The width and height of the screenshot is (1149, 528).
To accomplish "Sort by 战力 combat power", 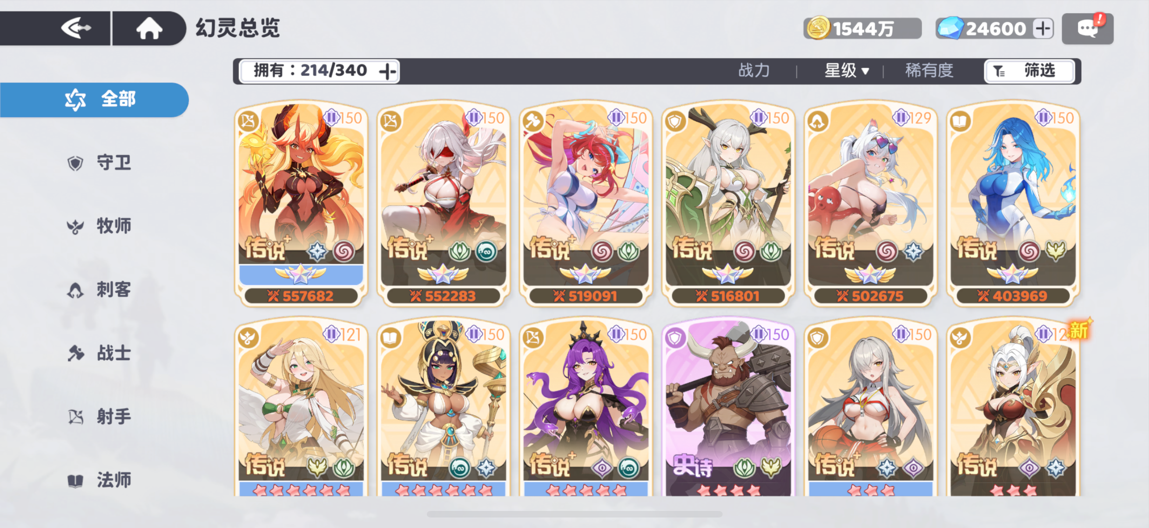I will coord(754,70).
